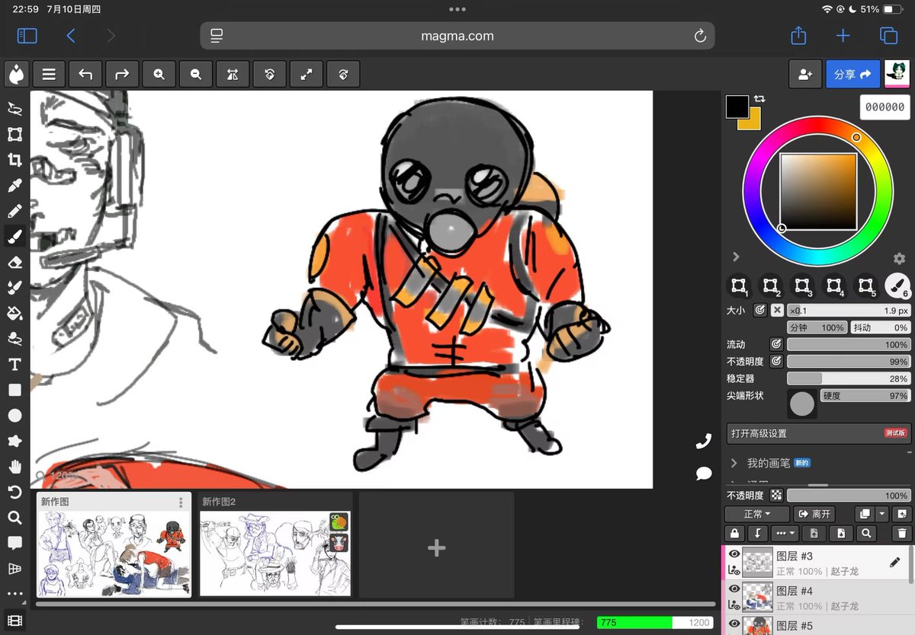Choose brush preset slot 1
The width and height of the screenshot is (915, 635).
click(x=739, y=286)
